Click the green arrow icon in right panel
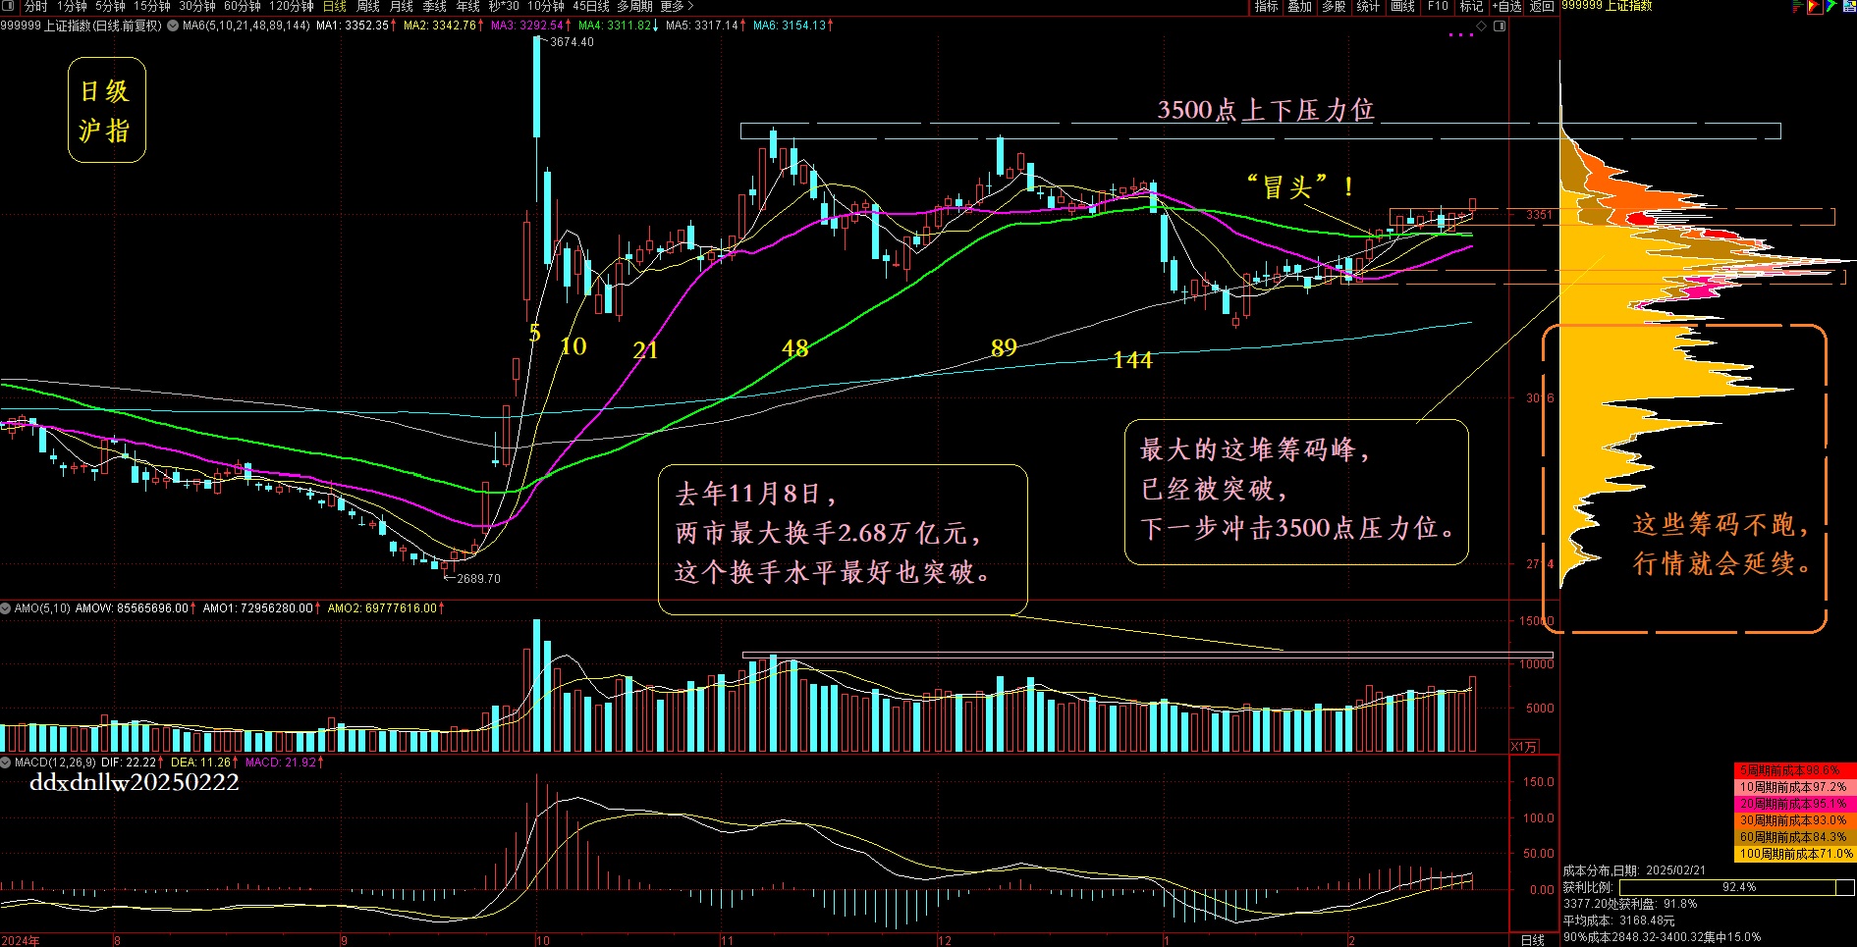Image resolution: width=1857 pixels, height=947 pixels. pos(1831,6)
